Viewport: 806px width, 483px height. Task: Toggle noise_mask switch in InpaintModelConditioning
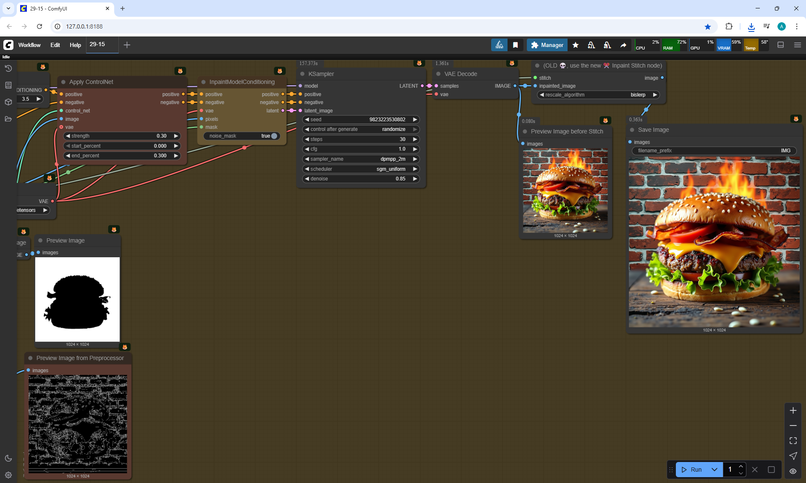point(274,136)
